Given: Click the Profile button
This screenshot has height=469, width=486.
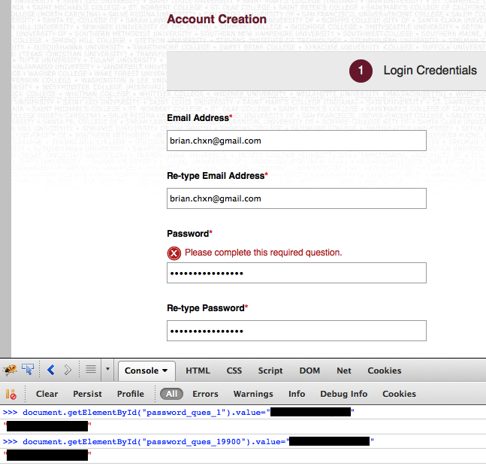Looking at the screenshot, I should (x=131, y=394).
